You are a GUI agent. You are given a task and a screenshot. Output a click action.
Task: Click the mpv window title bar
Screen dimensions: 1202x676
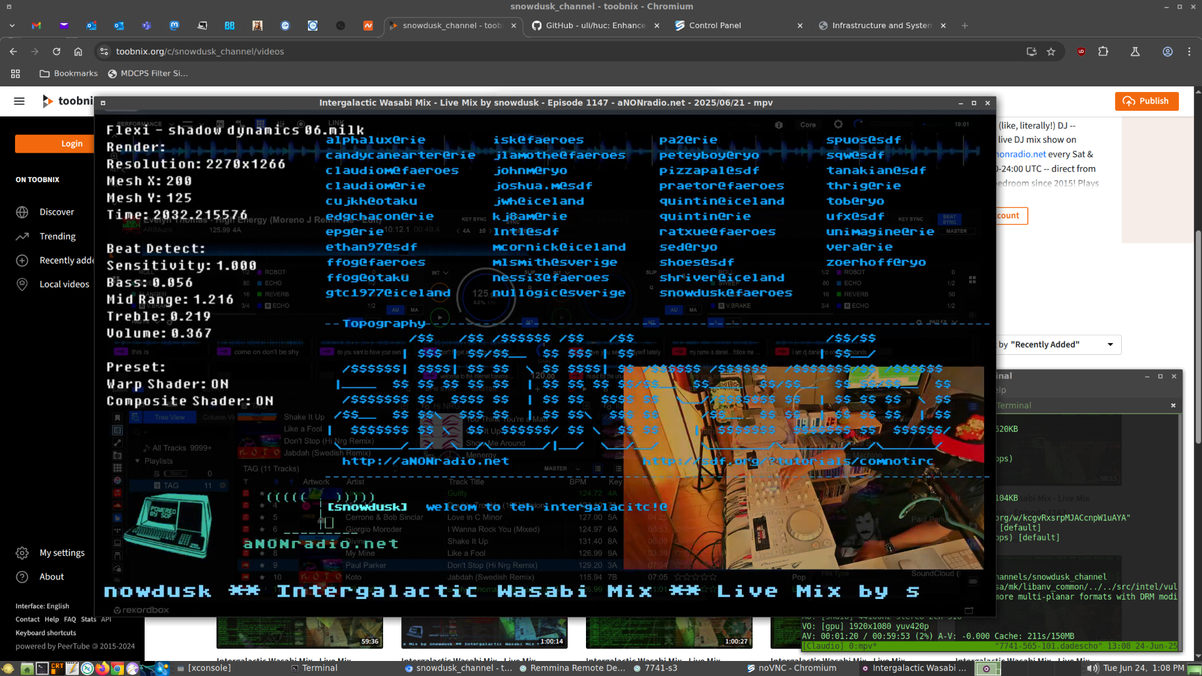(x=545, y=103)
